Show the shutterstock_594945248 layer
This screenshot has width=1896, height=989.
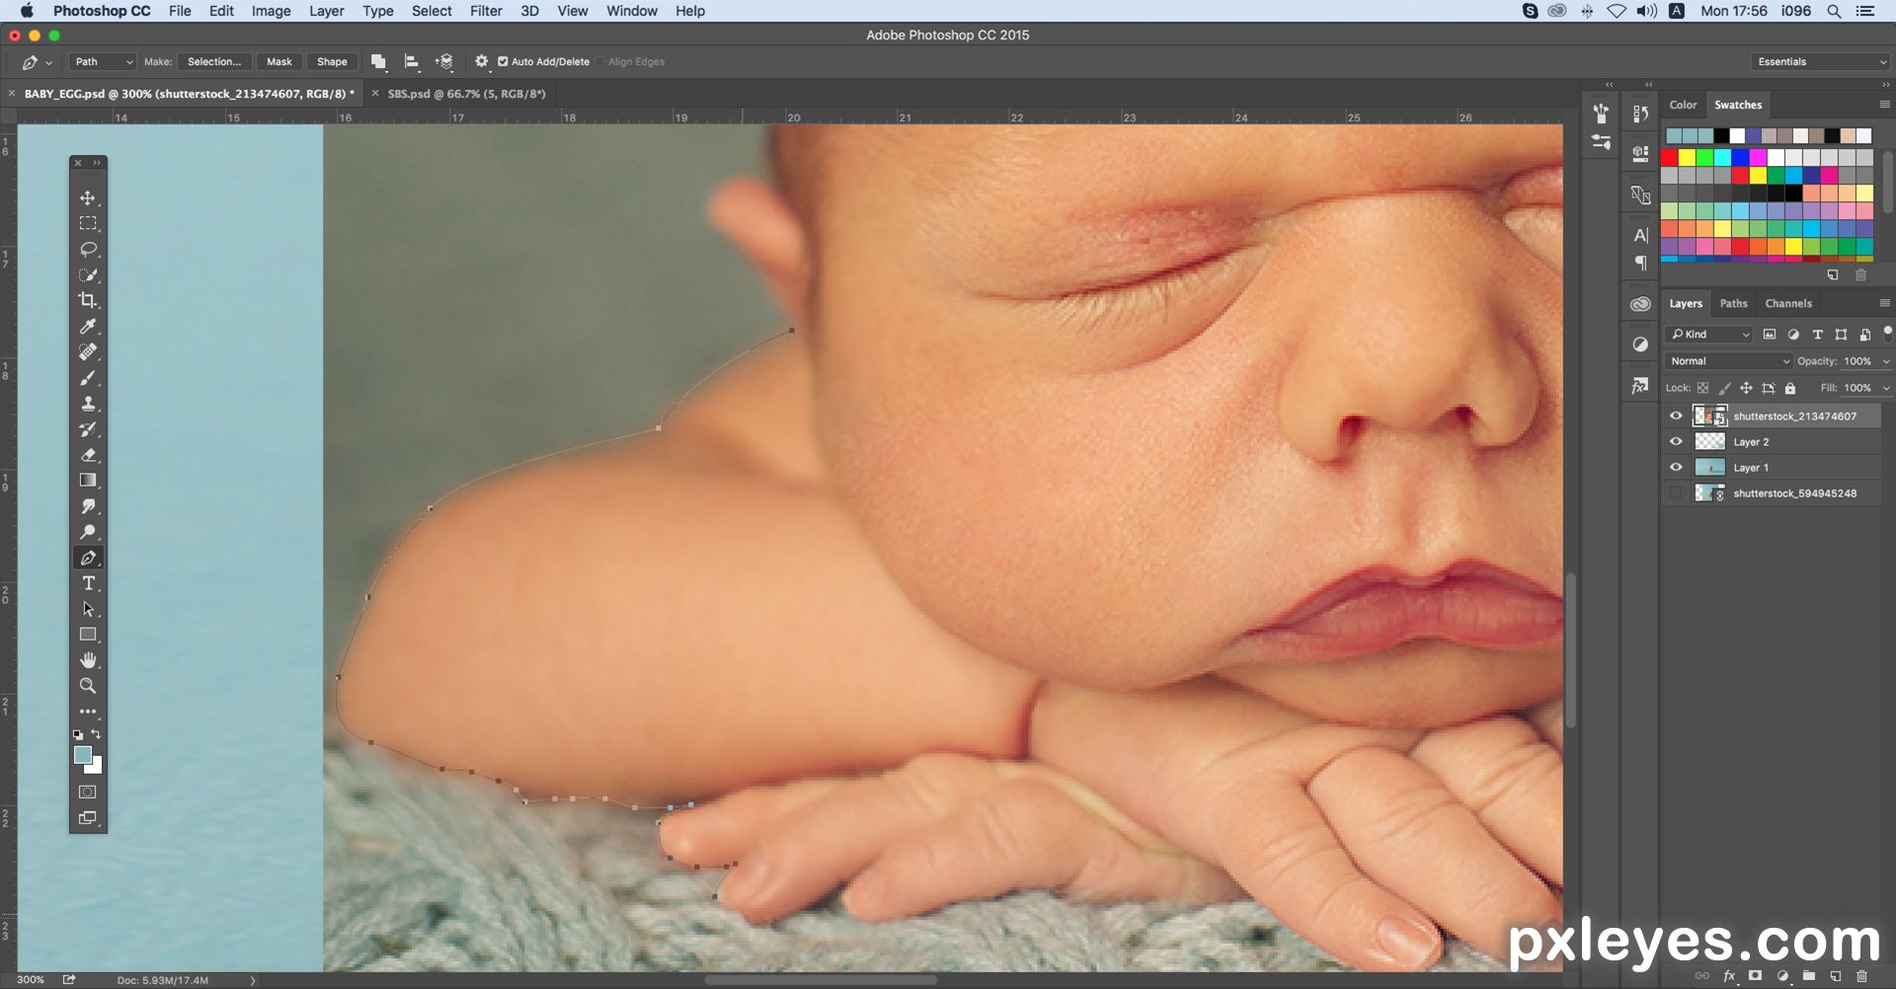pos(1676,493)
